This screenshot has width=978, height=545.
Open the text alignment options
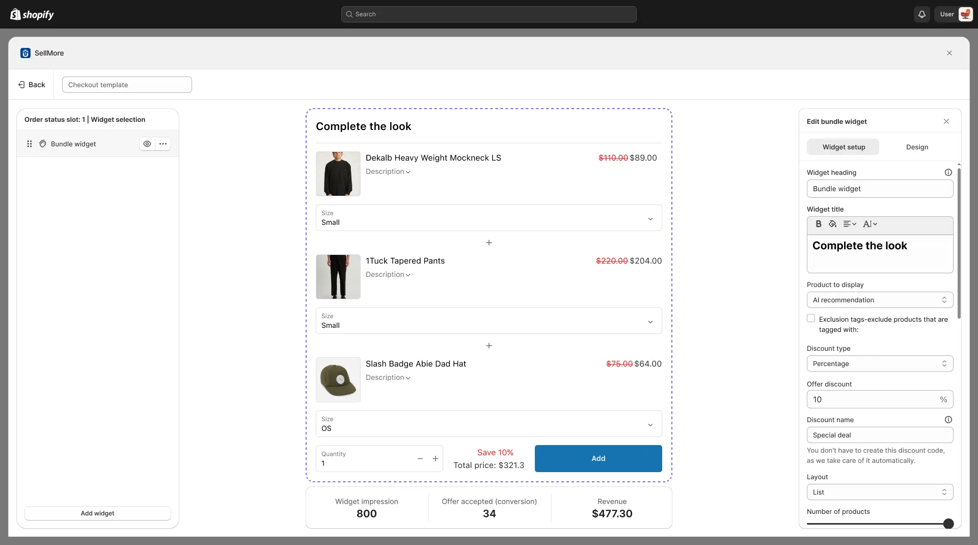[x=850, y=224]
